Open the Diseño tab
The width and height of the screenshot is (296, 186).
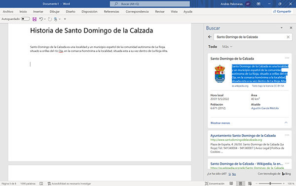[x=71, y=11]
